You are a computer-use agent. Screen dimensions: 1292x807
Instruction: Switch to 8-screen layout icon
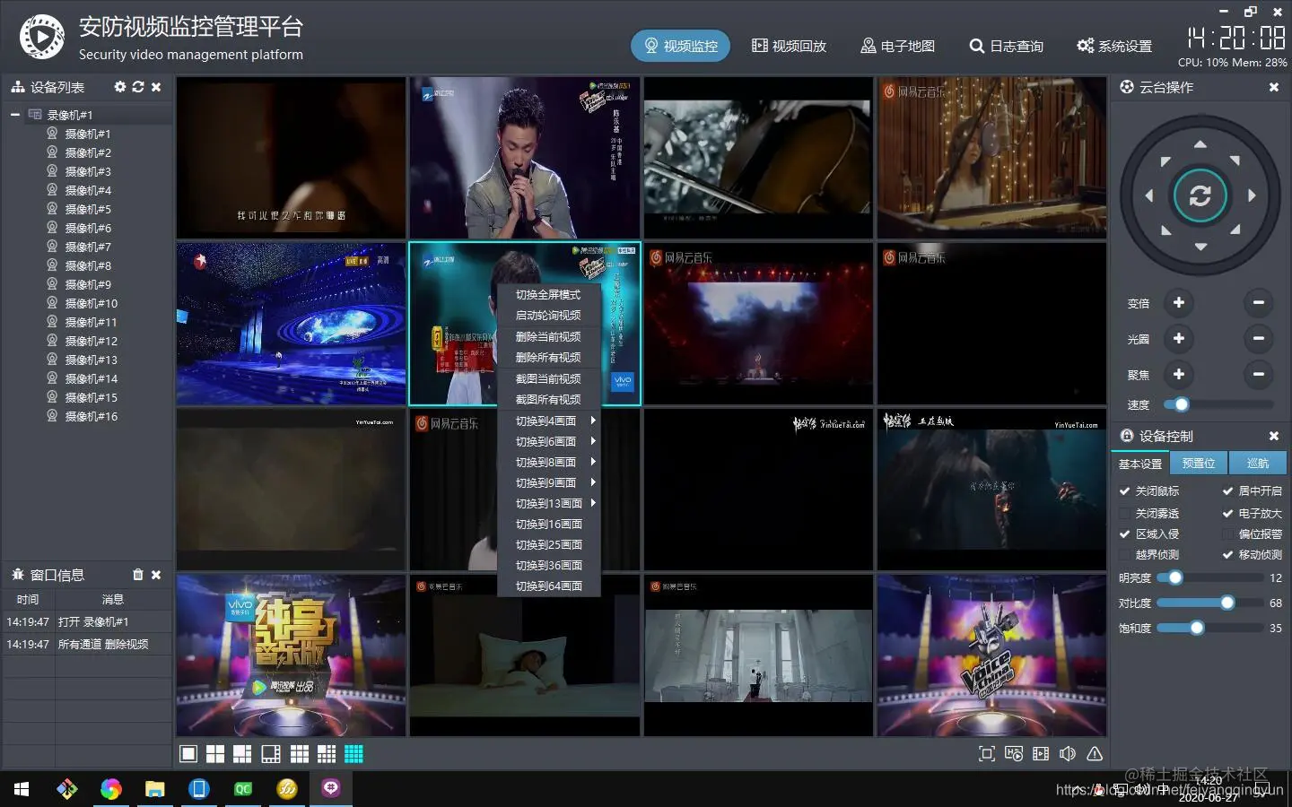tap(271, 754)
